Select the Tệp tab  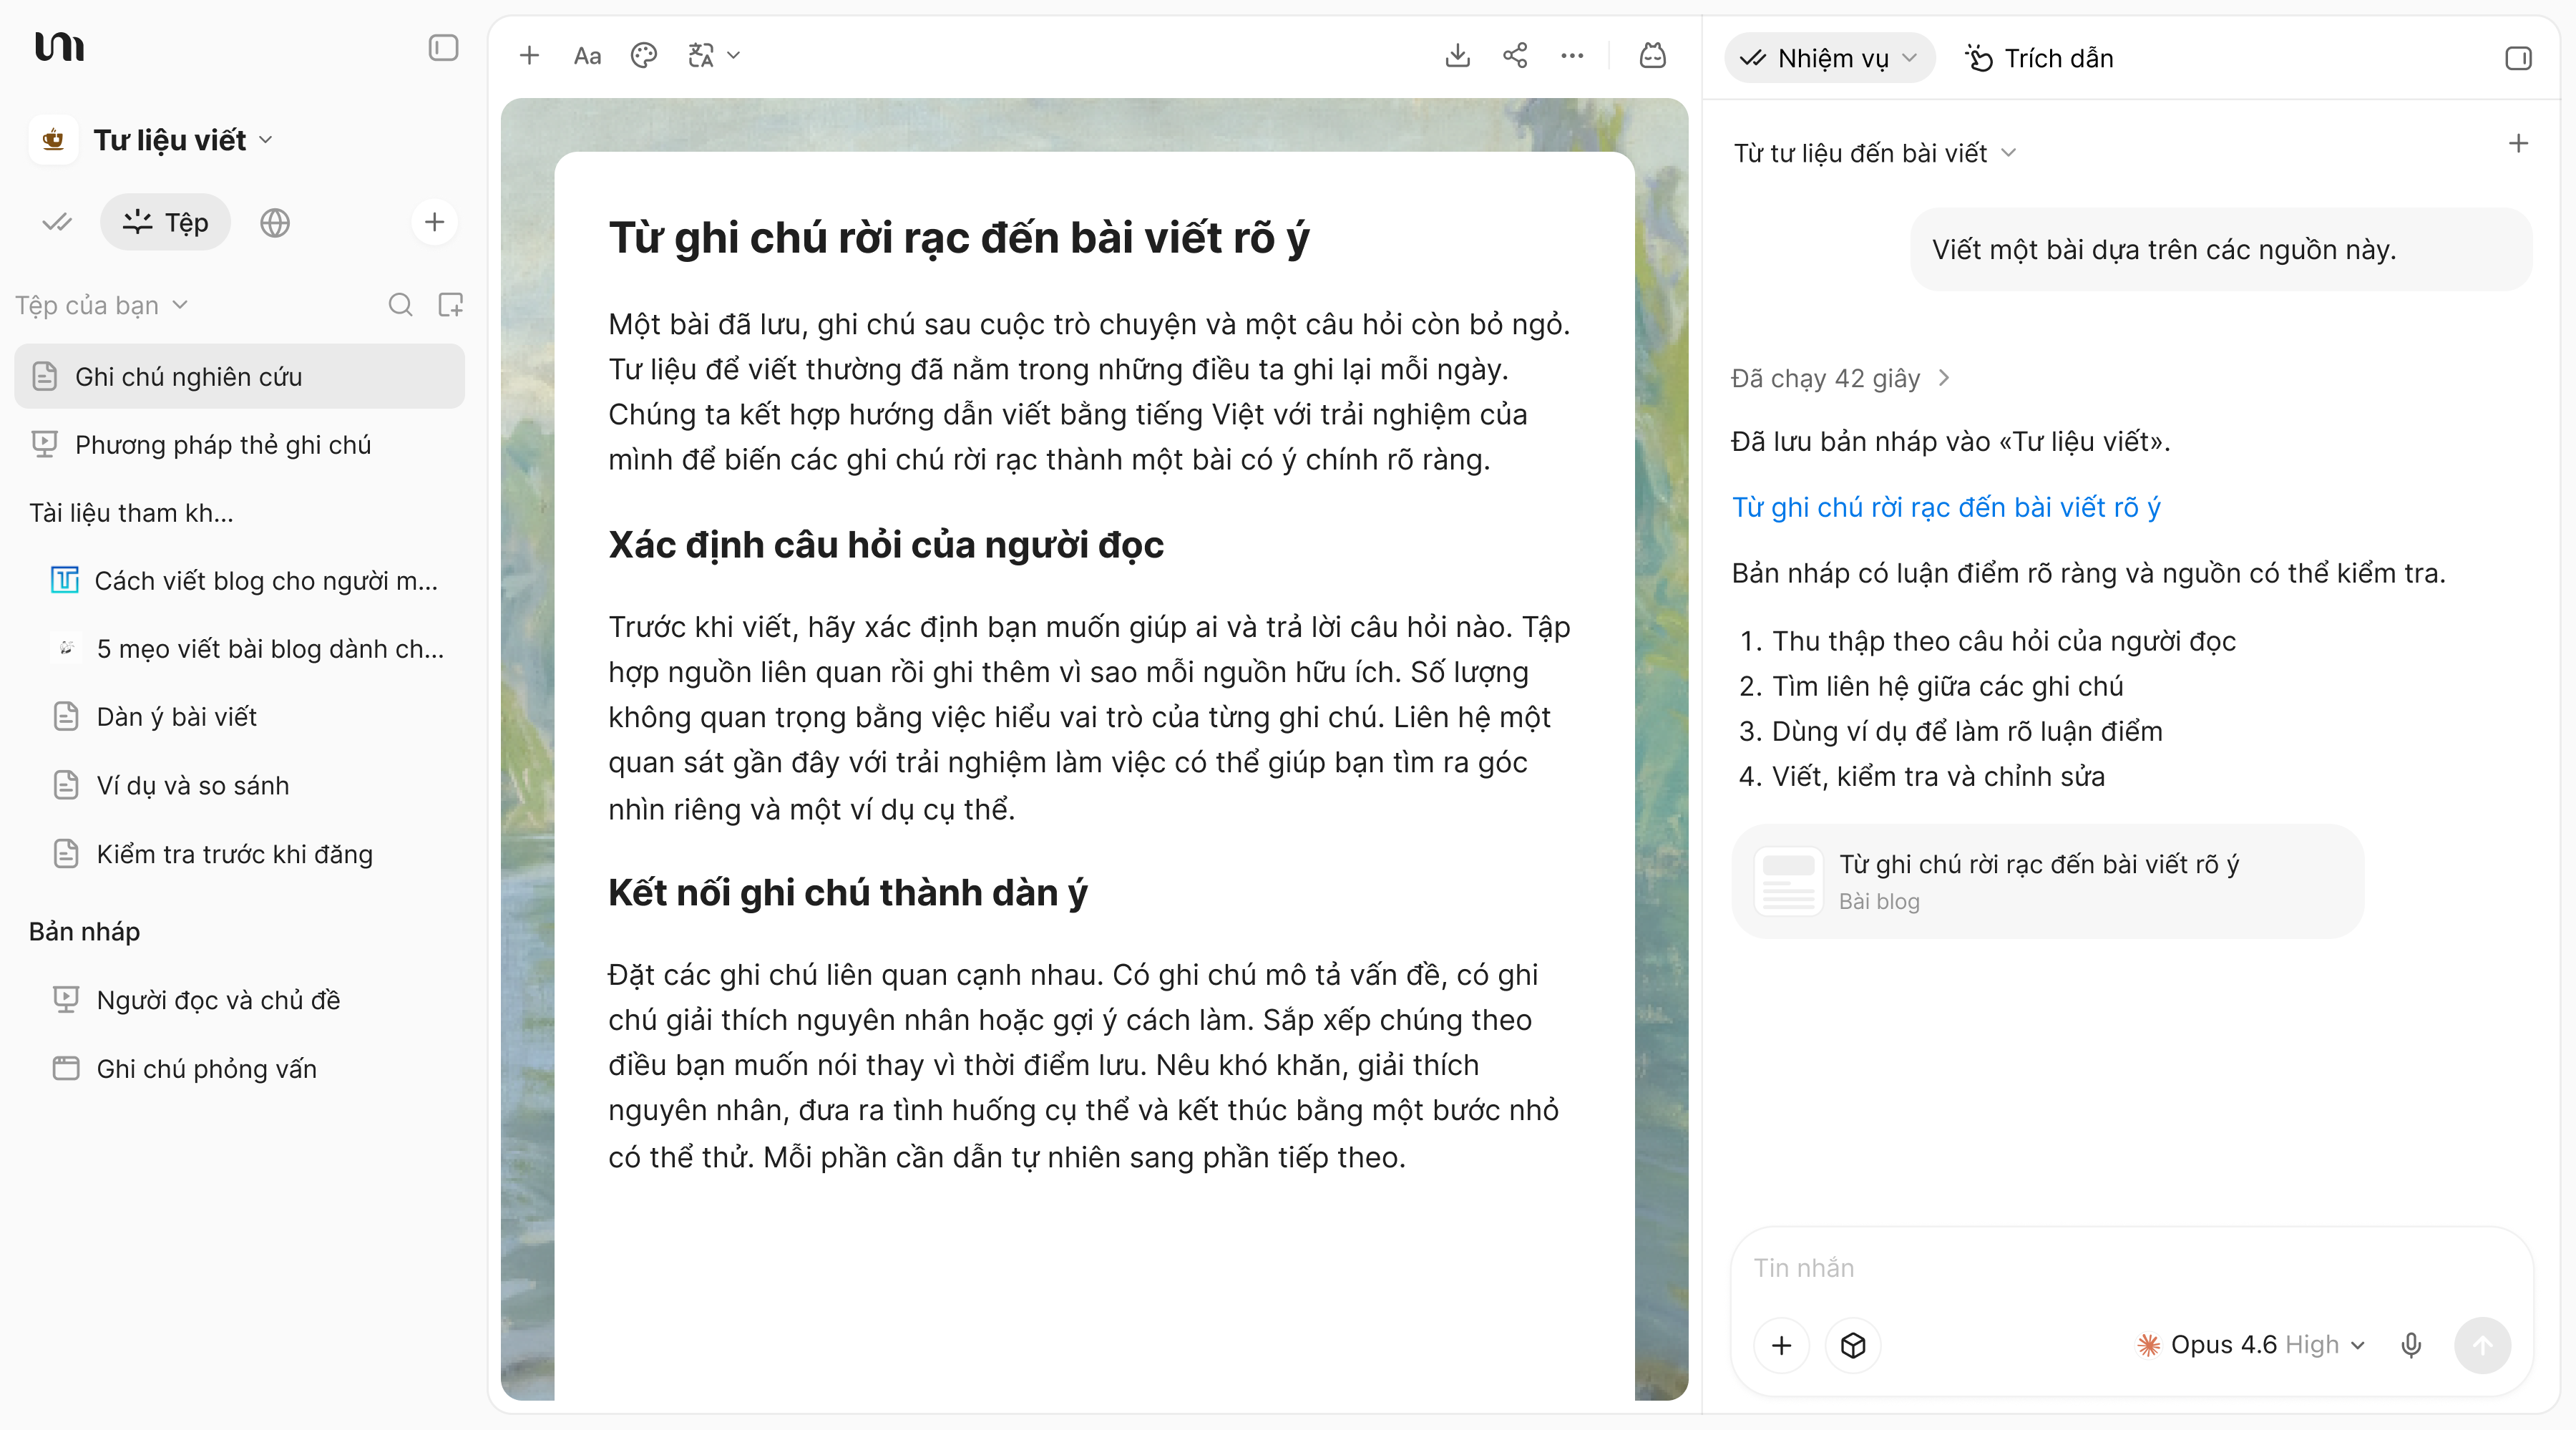tap(165, 222)
